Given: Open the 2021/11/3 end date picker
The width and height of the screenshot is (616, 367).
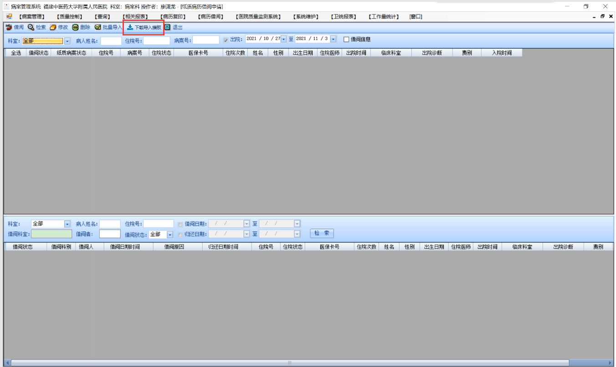Looking at the screenshot, I should [x=333, y=39].
